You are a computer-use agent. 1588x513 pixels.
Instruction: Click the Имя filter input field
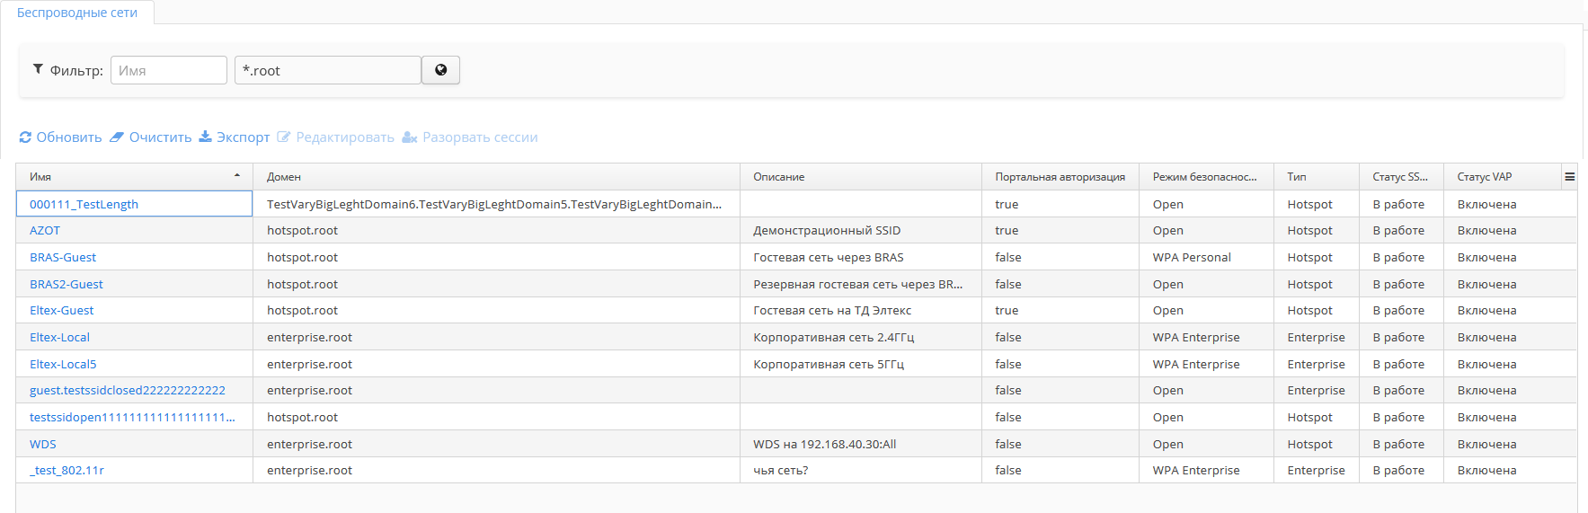(168, 70)
